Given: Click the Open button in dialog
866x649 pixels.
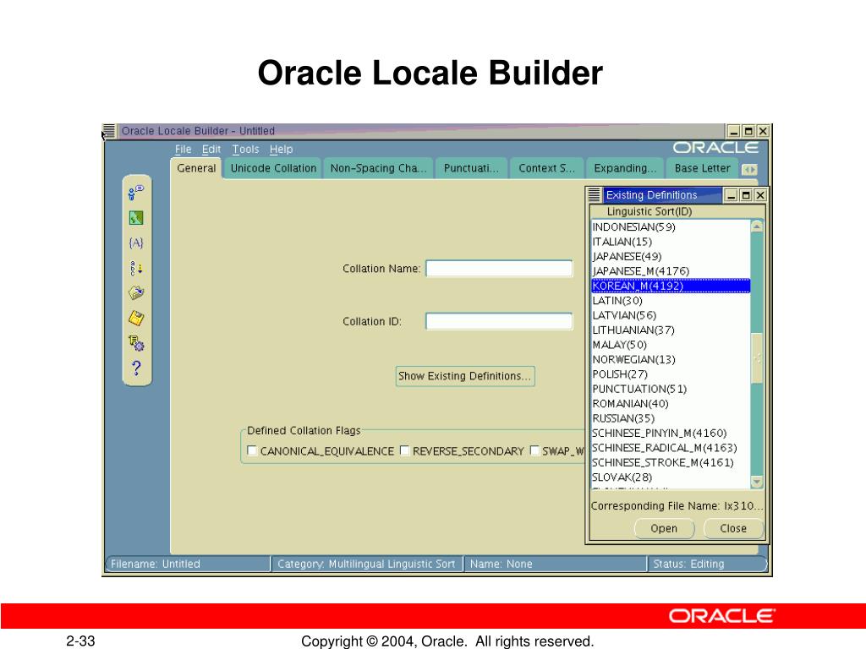Looking at the screenshot, I should (664, 528).
